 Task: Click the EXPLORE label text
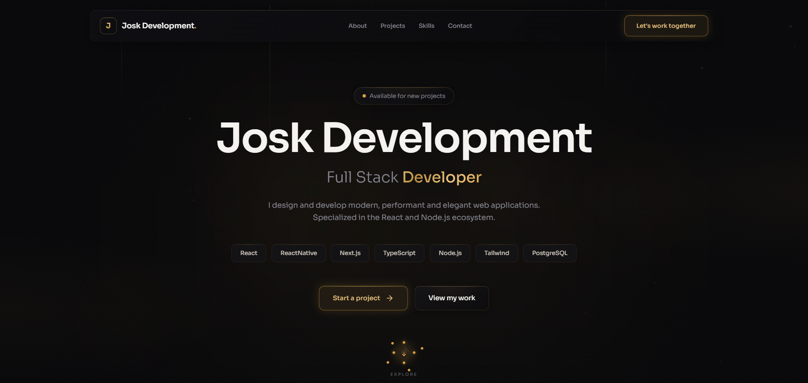pos(404,374)
